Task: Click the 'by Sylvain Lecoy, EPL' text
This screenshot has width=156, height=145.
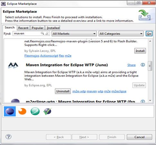Action: pos(40,51)
